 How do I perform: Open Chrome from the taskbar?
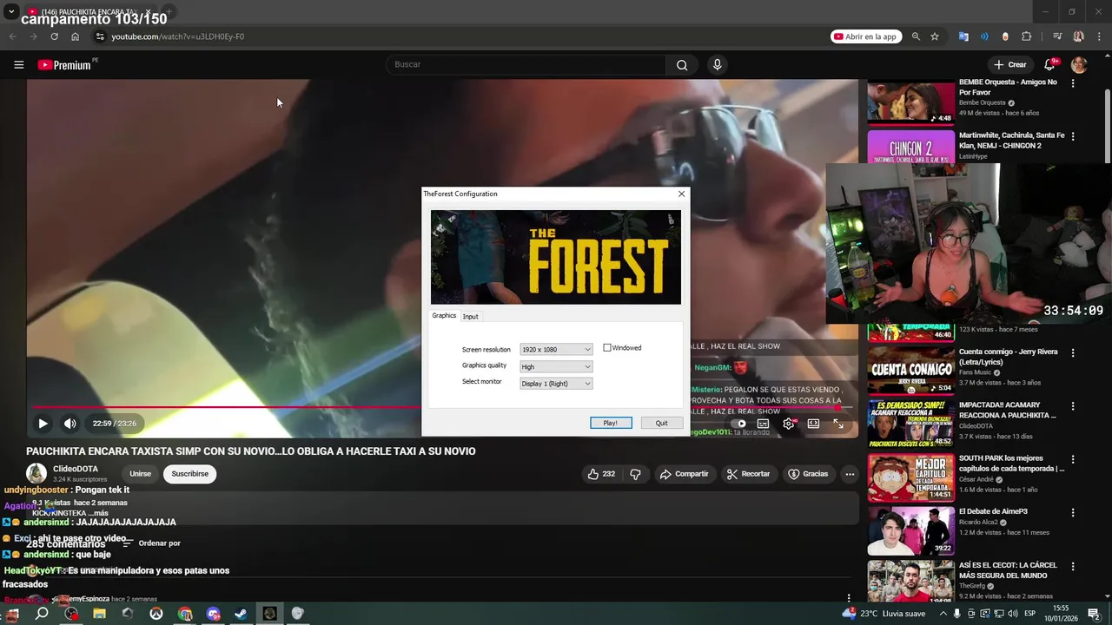click(185, 614)
